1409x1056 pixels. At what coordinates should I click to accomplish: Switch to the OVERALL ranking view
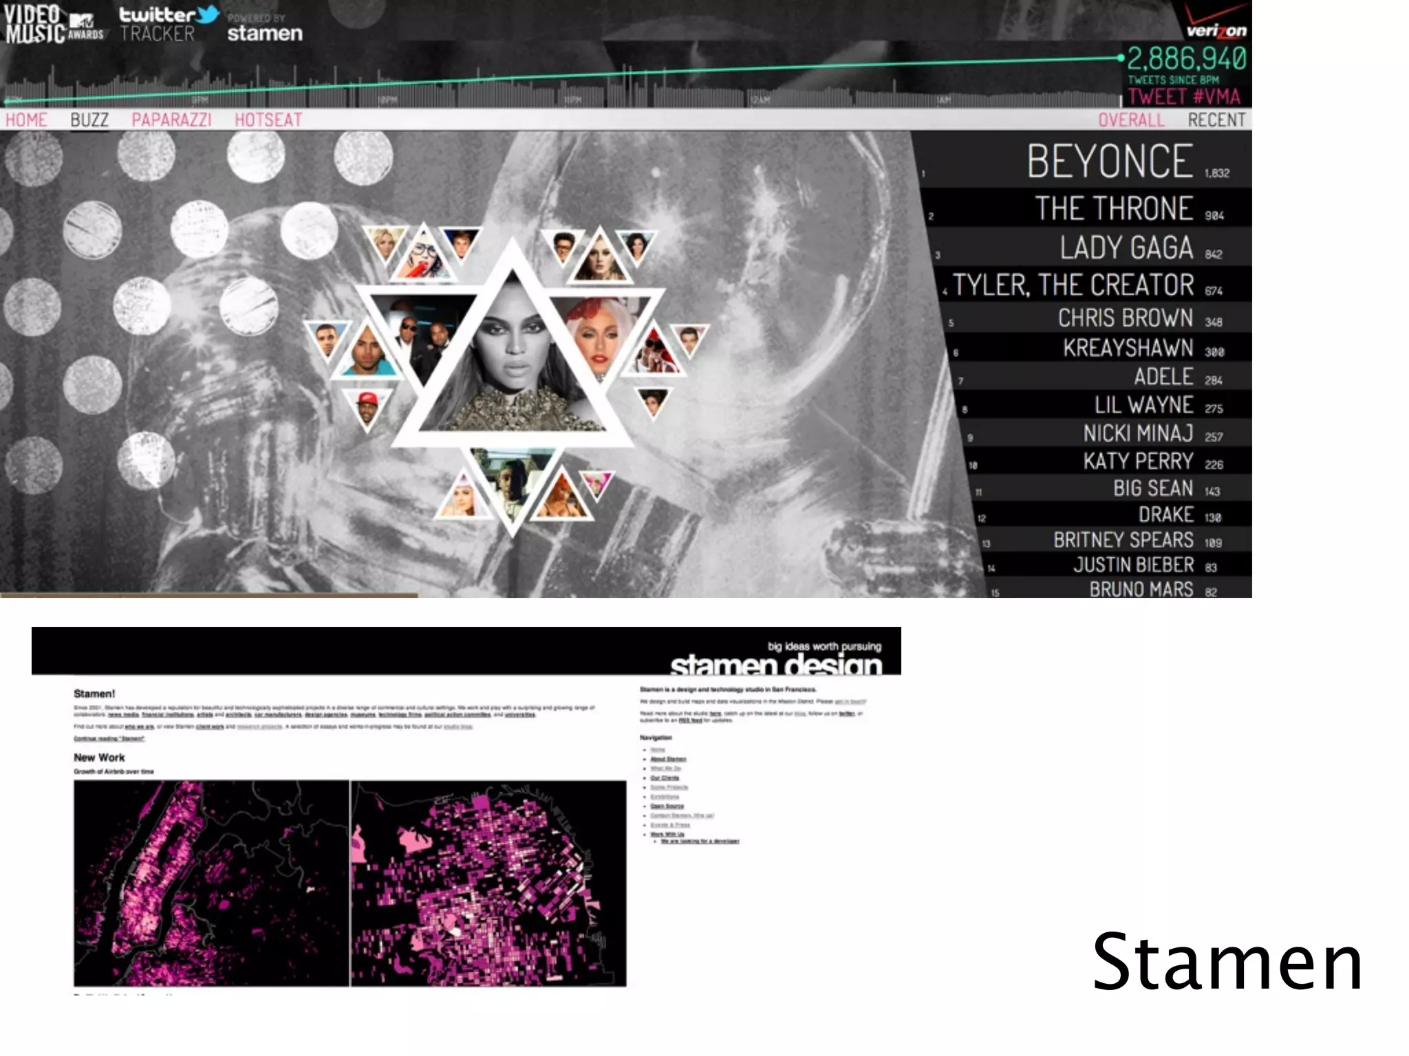(x=1131, y=120)
